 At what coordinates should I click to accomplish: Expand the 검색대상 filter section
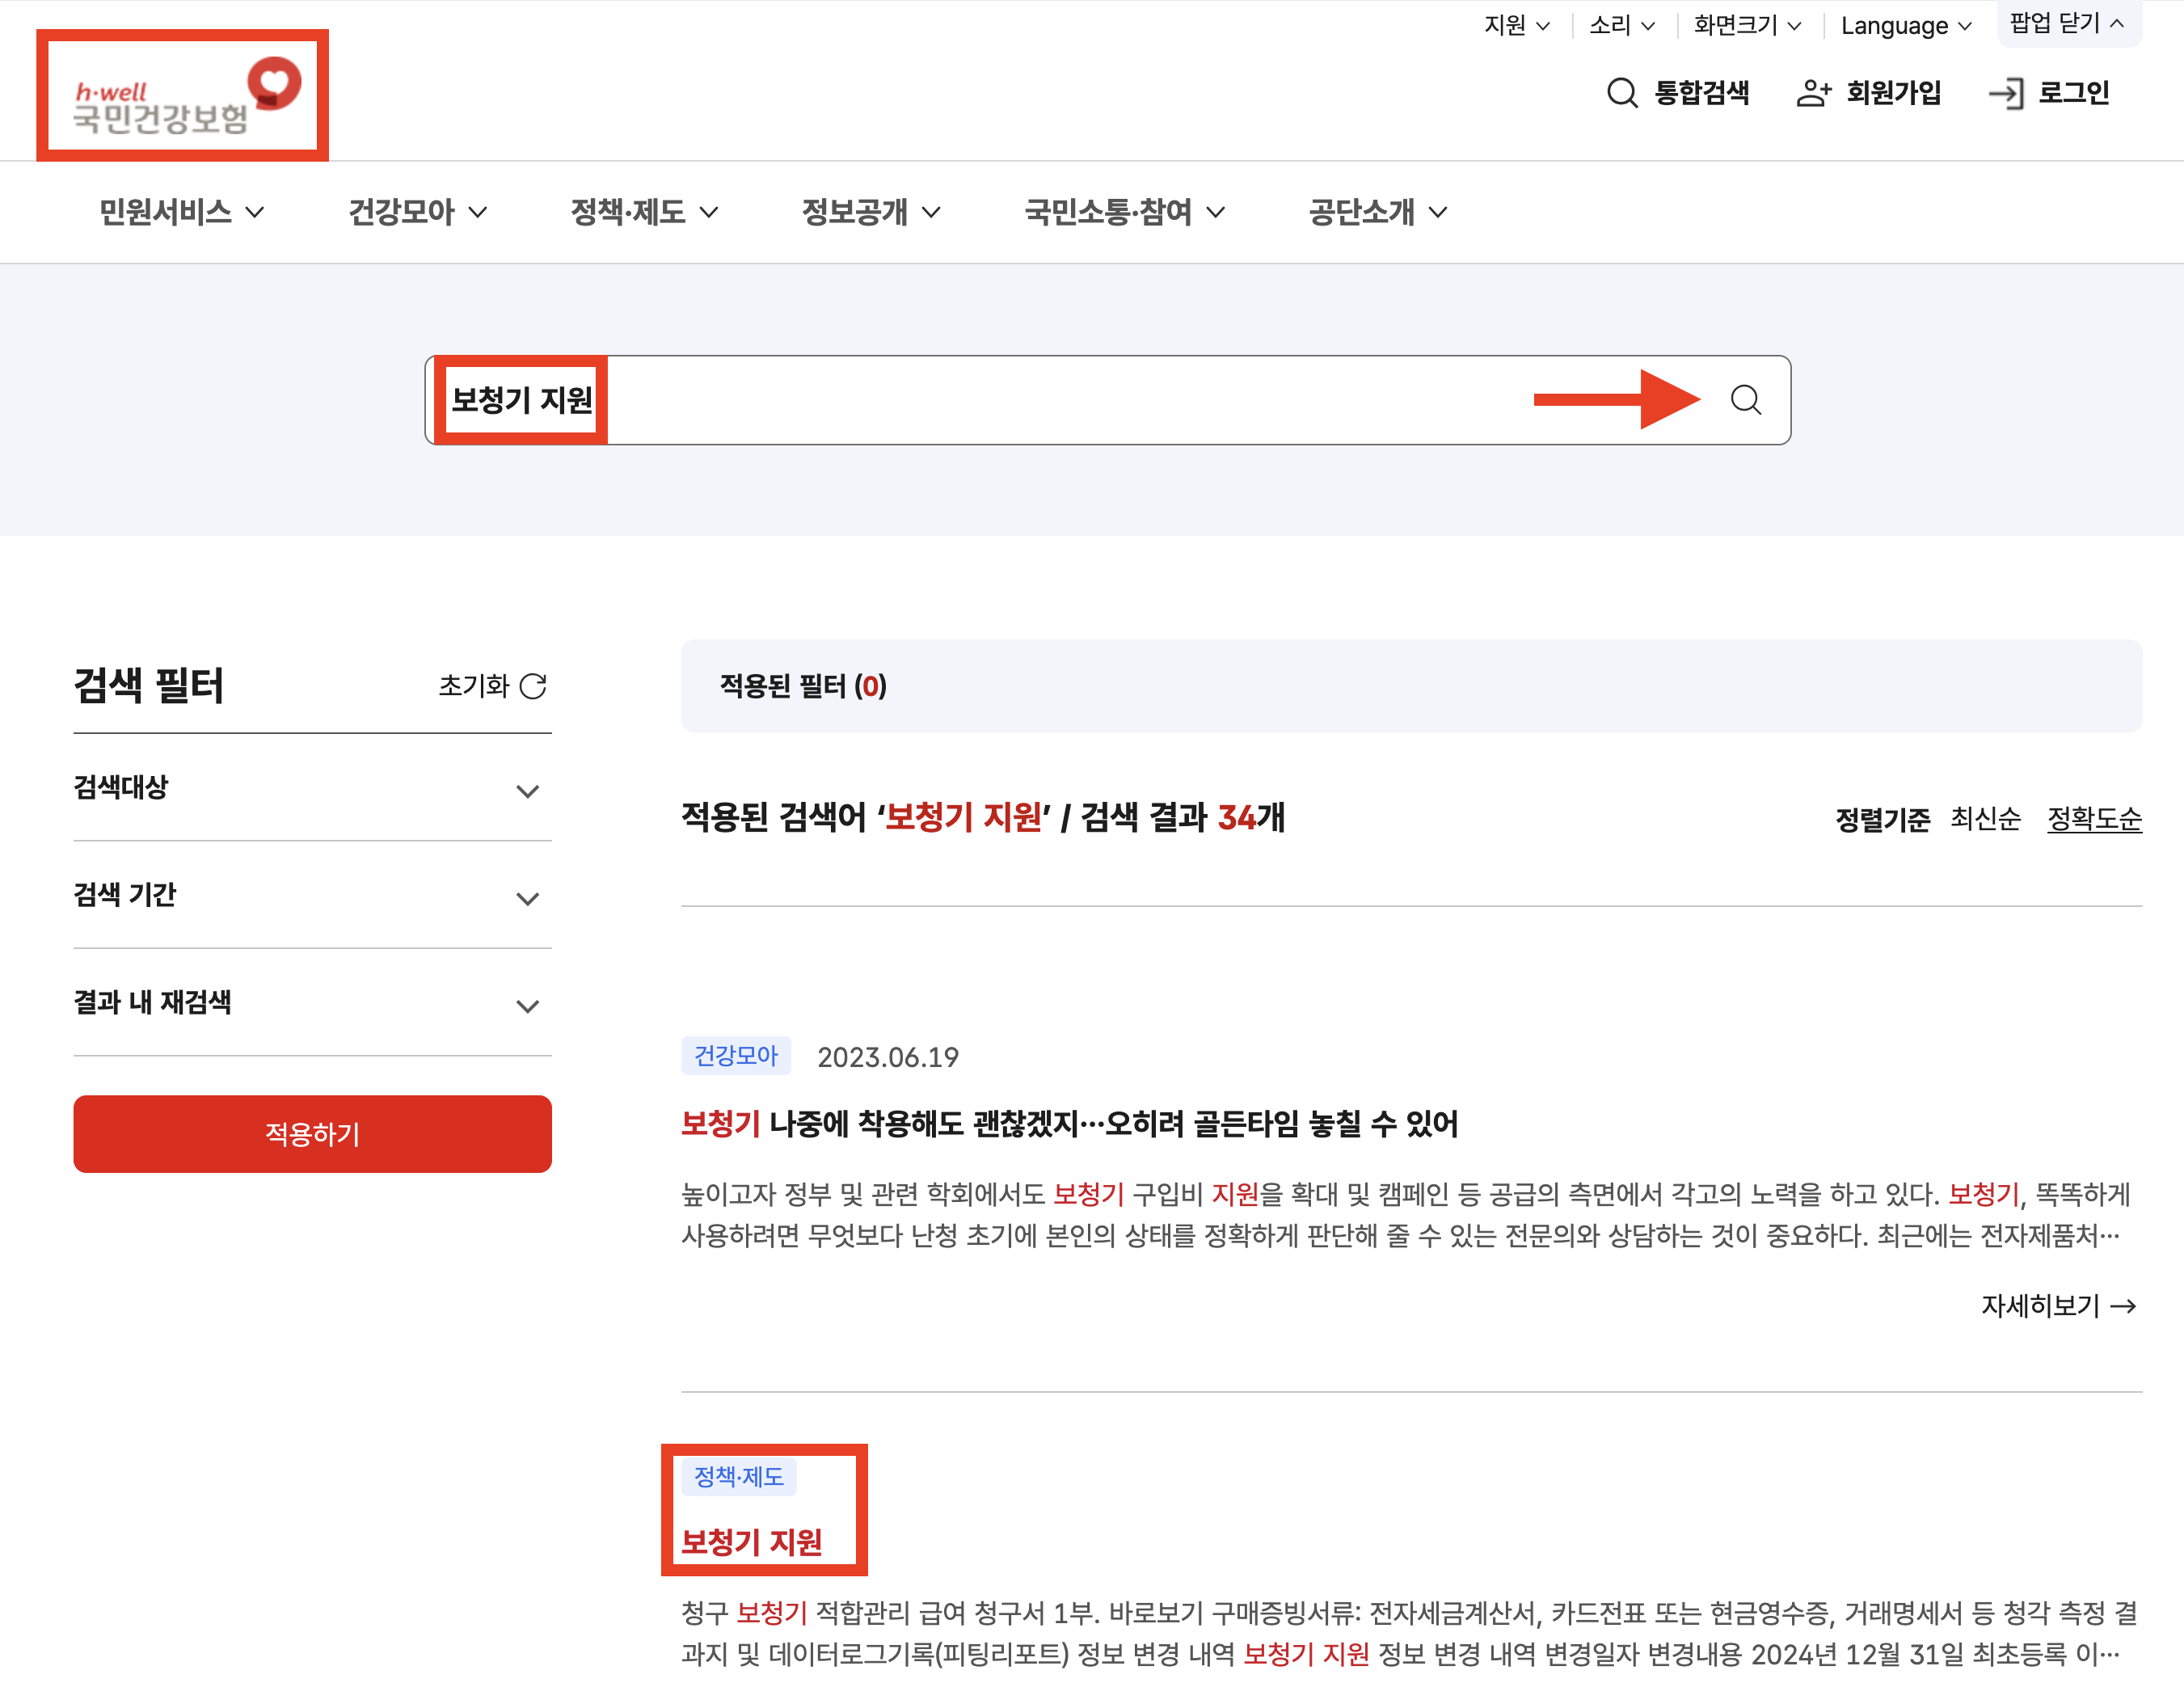pos(527,791)
